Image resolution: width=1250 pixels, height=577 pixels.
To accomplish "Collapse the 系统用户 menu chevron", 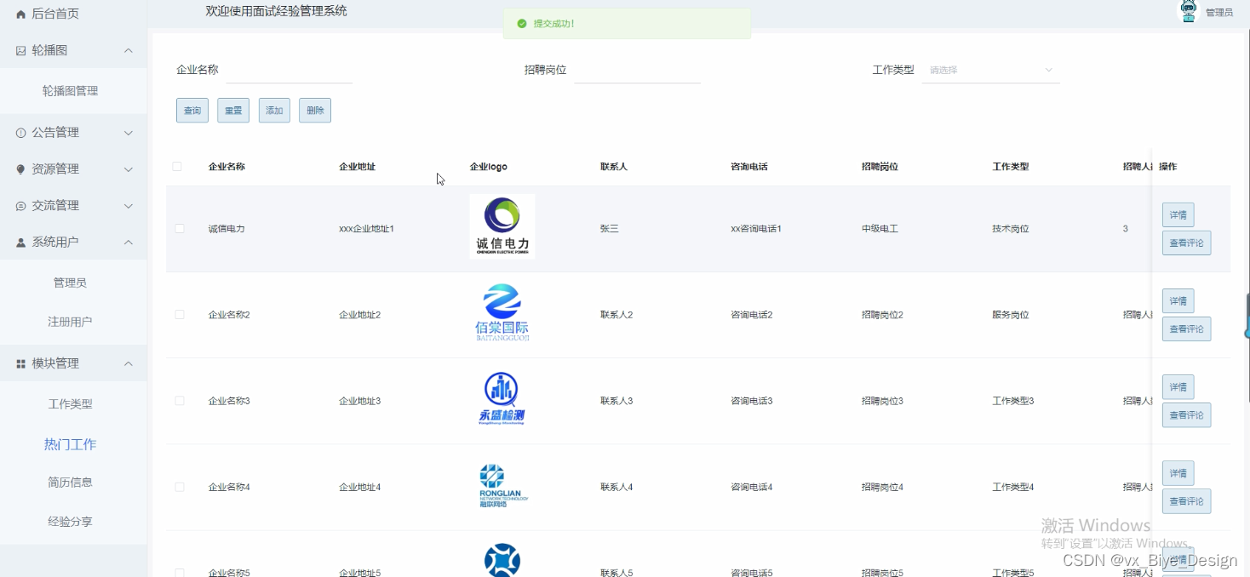I will (x=129, y=243).
